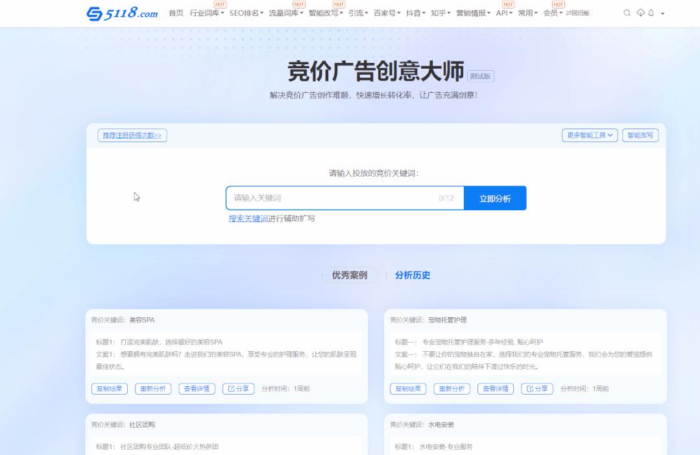Image resolution: width=700 pixels, height=455 pixels.
Task: Click the 立即分析 button
Action: [x=495, y=197]
